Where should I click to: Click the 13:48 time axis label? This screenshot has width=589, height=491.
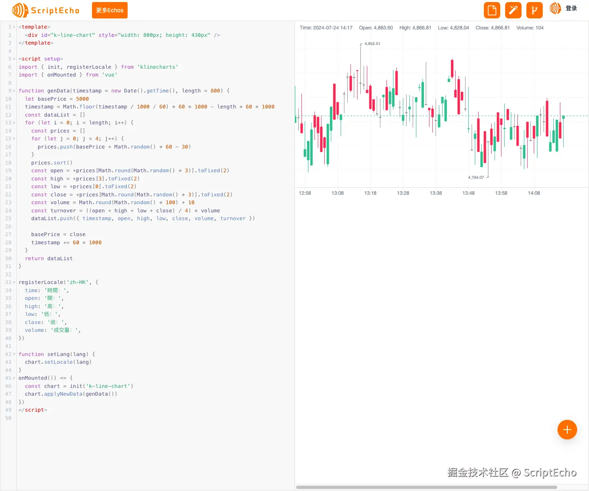click(468, 193)
